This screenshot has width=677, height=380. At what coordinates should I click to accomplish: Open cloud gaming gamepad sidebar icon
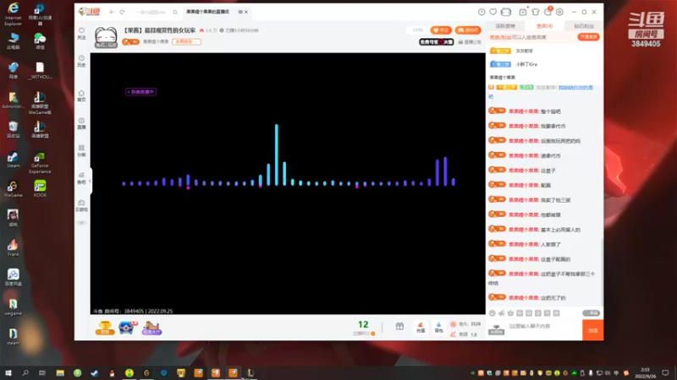(81, 205)
